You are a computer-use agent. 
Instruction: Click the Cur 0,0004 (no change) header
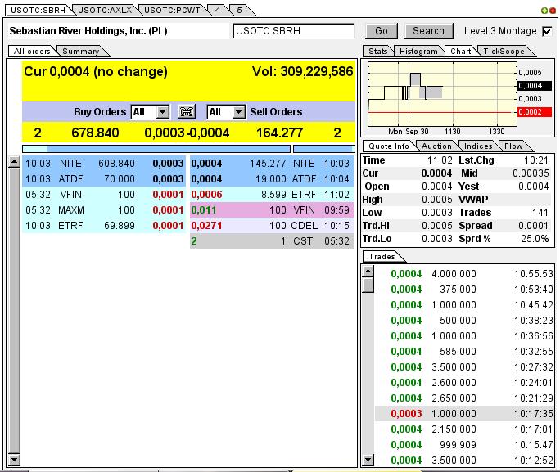click(96, 72)
